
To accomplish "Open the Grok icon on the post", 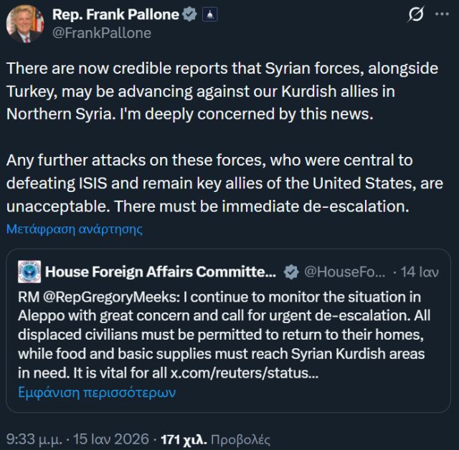I will (415, 14).
